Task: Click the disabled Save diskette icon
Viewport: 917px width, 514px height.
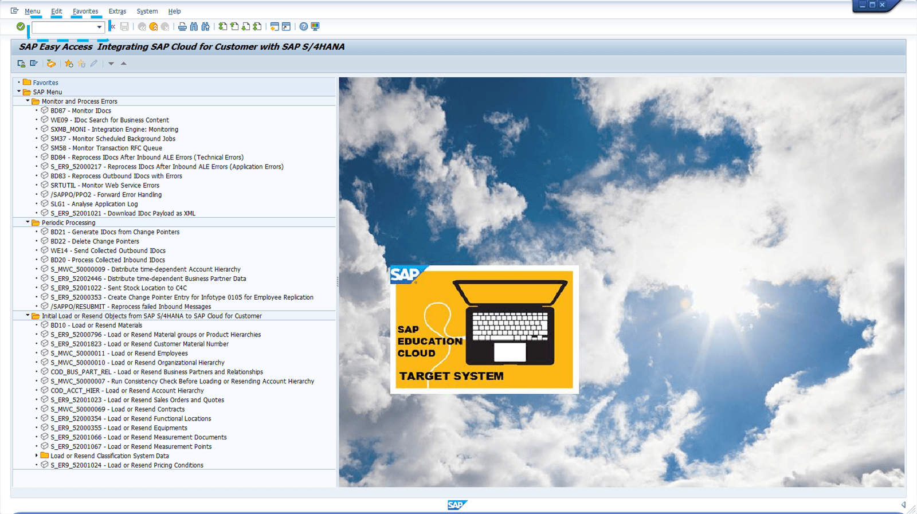Action: (x=124, y=26)
